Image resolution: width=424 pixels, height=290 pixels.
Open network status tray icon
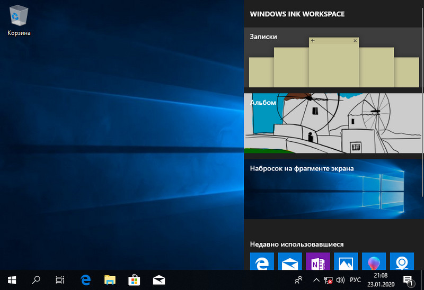click(x=328, y=280)
